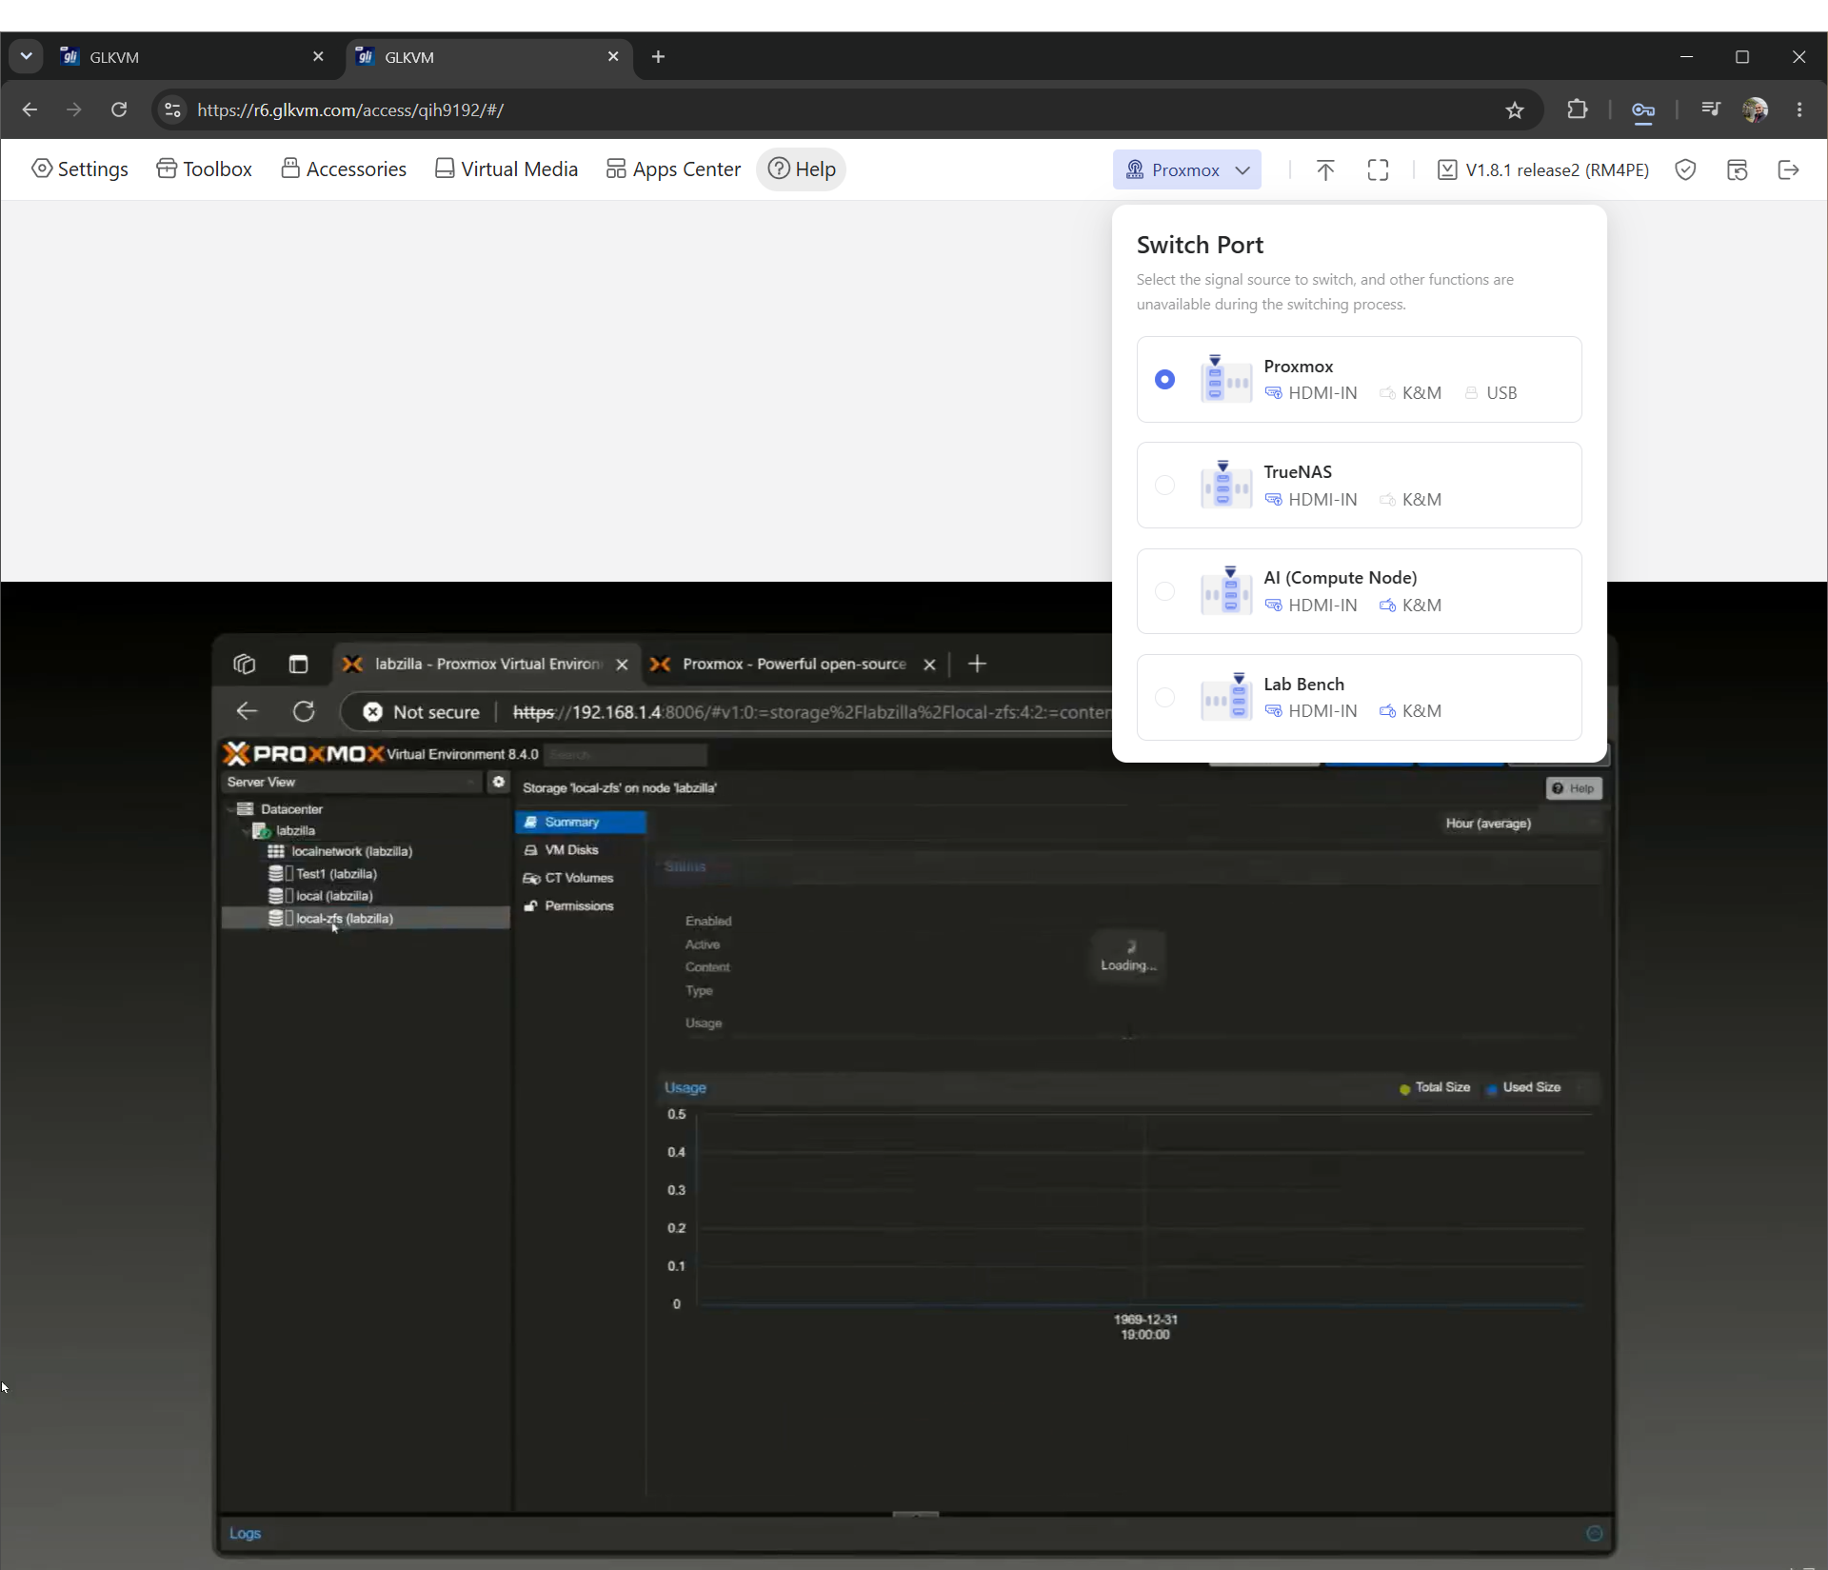Image resolution: width=1828 pixels, height=1570 pixels.
Task: Close the Proxmox - Powerful open-source remote tab
Action: coord(929,665)
